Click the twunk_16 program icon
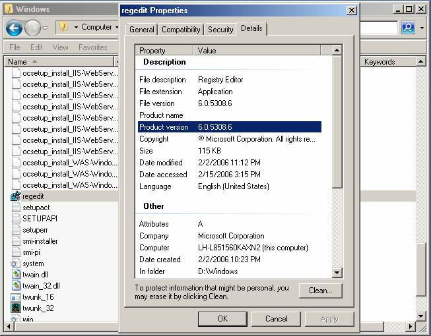Viewport: 431px width, 336px height. (16, 297)
